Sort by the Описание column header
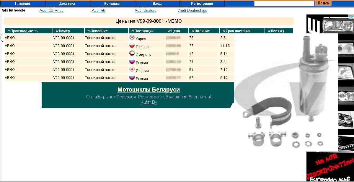The height and width of the screenshot is (182, 354). (x=107, y=31)
